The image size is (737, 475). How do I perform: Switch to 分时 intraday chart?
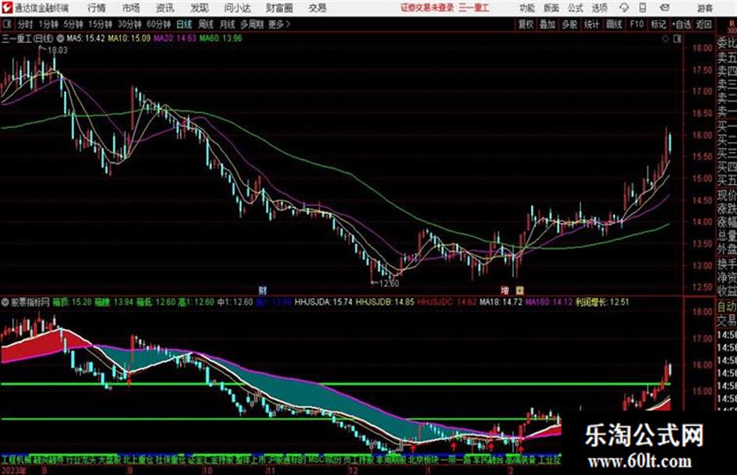25,24
